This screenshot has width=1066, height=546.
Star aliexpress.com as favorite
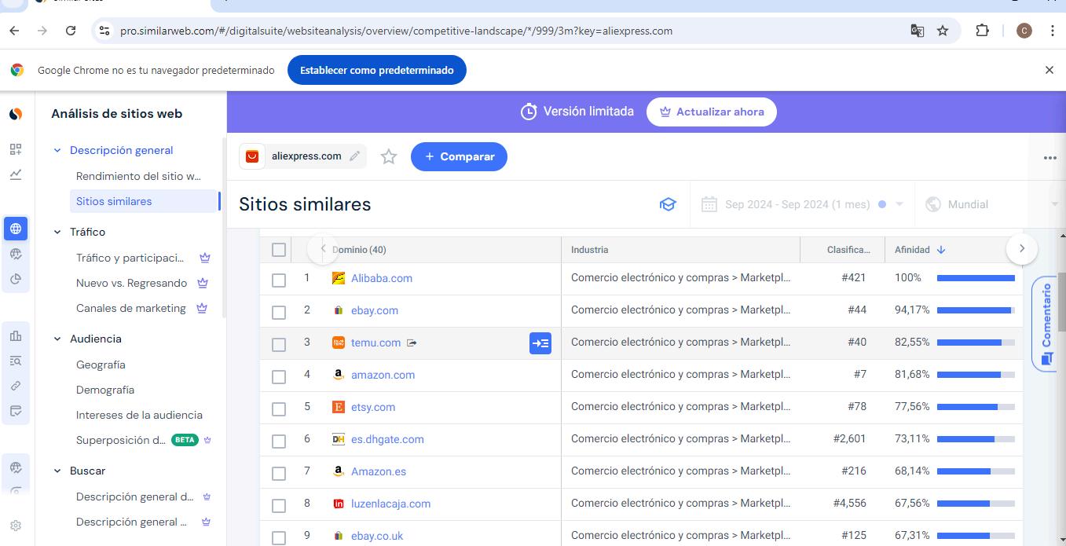click(x=389, y=156)
